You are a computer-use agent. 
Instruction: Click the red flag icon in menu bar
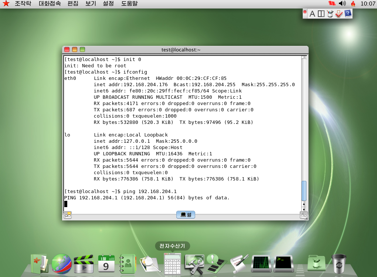click(x=332, y=4)
